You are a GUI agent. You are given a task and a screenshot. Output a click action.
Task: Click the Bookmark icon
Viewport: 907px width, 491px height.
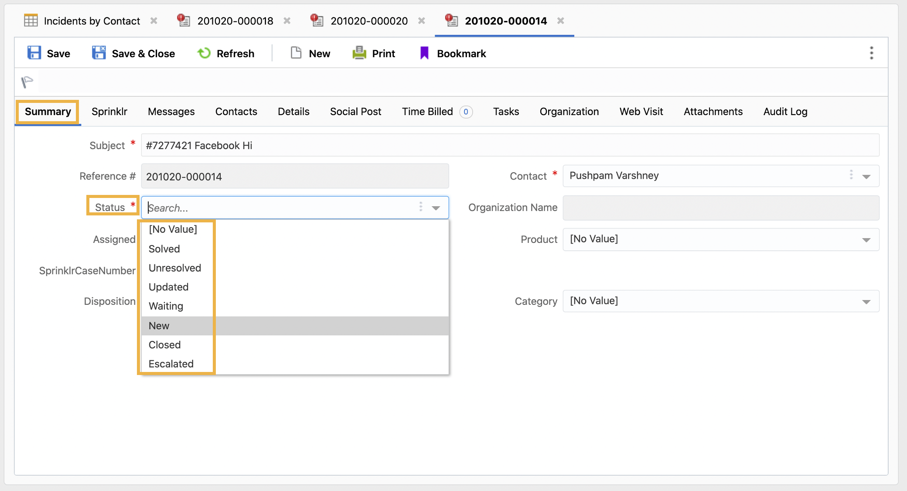coord(423,54)
